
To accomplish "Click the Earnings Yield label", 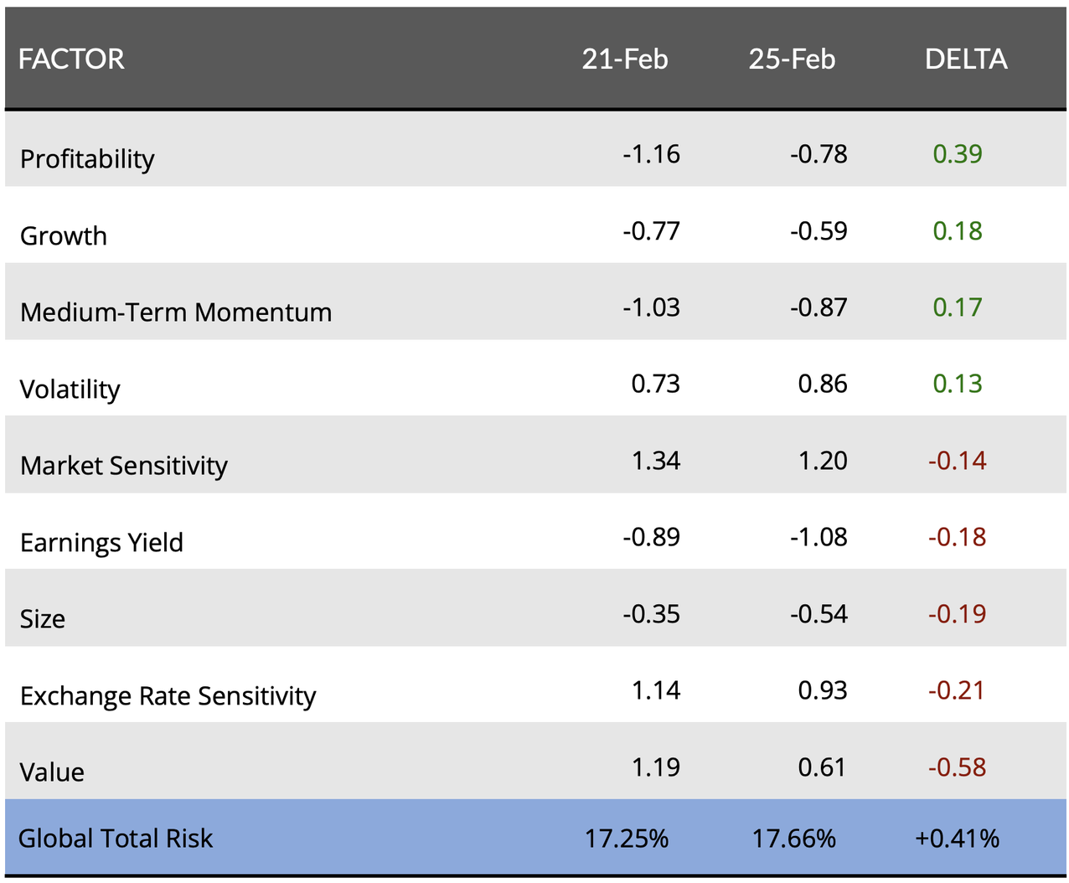I will (101, 542).
